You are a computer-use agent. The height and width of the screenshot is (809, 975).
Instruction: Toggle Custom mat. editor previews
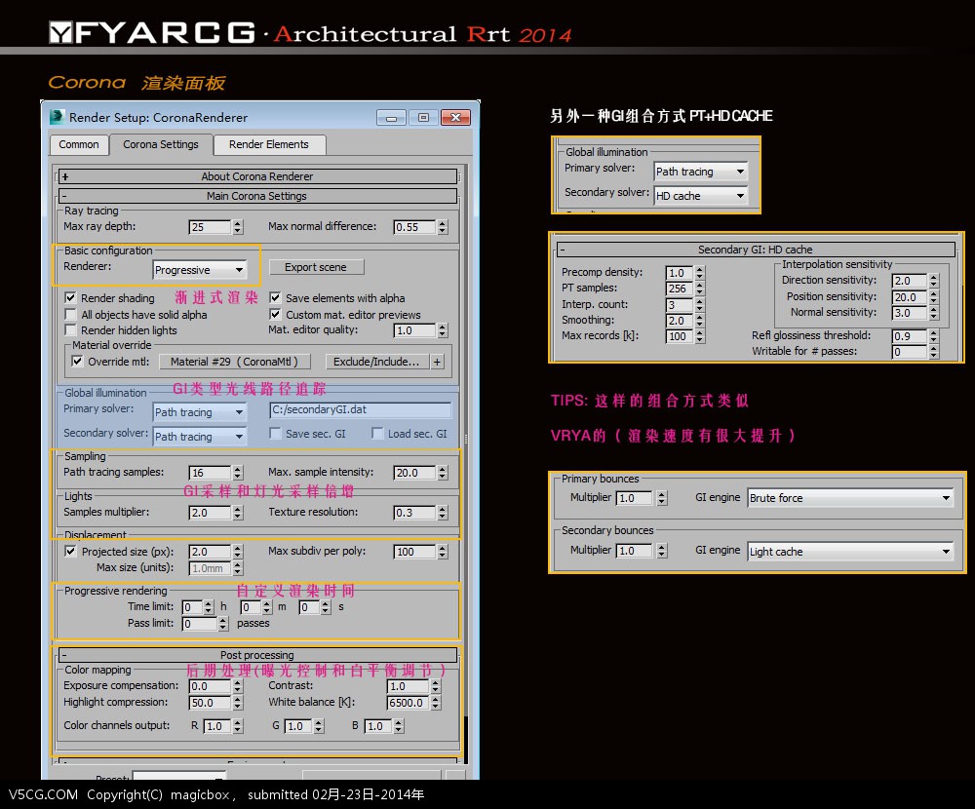pos(276,315)
